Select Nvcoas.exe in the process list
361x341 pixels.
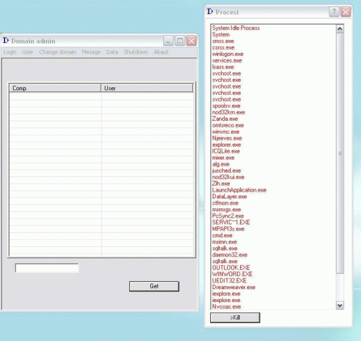pos(227,307)
